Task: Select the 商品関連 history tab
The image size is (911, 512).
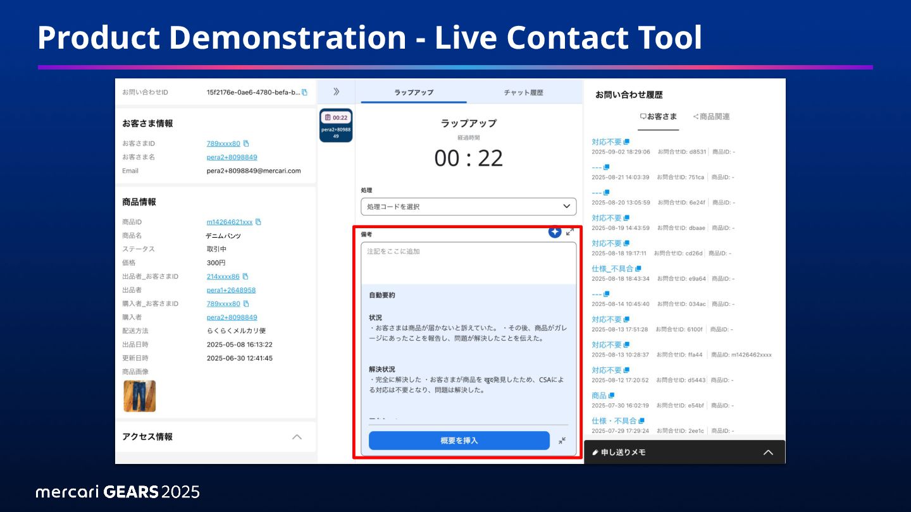Action: 712,116
